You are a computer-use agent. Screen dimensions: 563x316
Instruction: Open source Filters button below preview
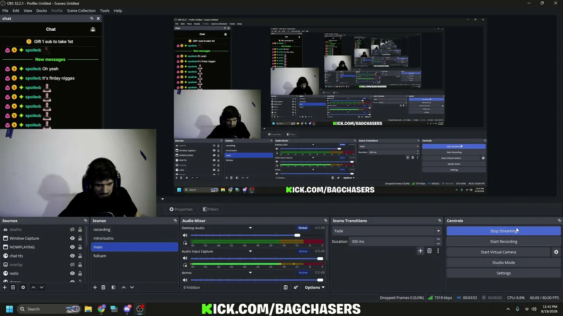pyautogui.click(x=210, y=209)
